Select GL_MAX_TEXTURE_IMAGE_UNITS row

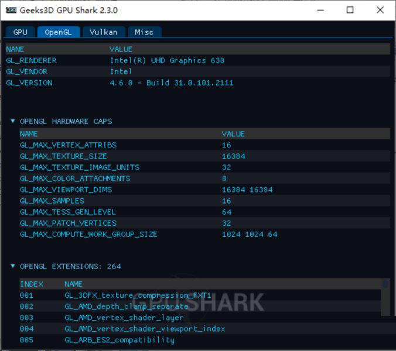tap(205, 167)
